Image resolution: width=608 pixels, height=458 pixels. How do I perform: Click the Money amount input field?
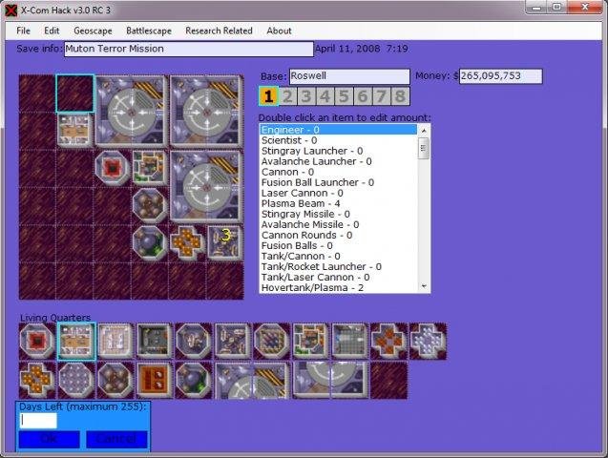click(x=500, y=76)
